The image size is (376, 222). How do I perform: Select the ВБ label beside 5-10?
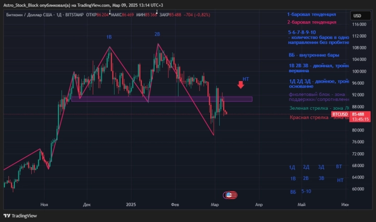pyautogui.click(x=293, y=192)
